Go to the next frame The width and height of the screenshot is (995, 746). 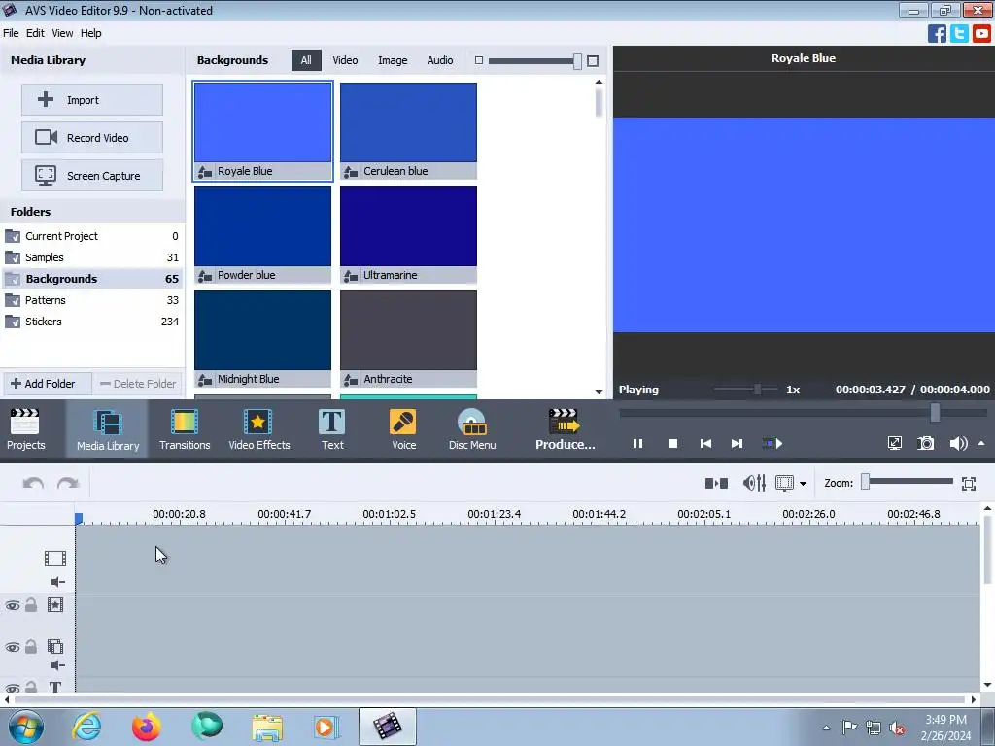(x=737, y=443)
